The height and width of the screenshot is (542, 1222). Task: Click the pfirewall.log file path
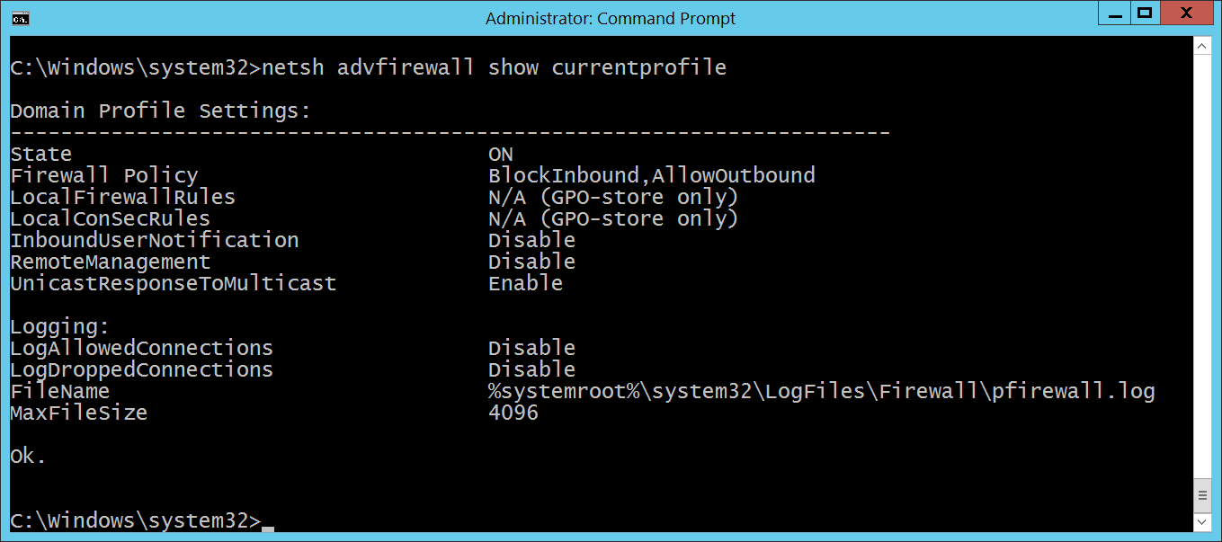[821, 391]
